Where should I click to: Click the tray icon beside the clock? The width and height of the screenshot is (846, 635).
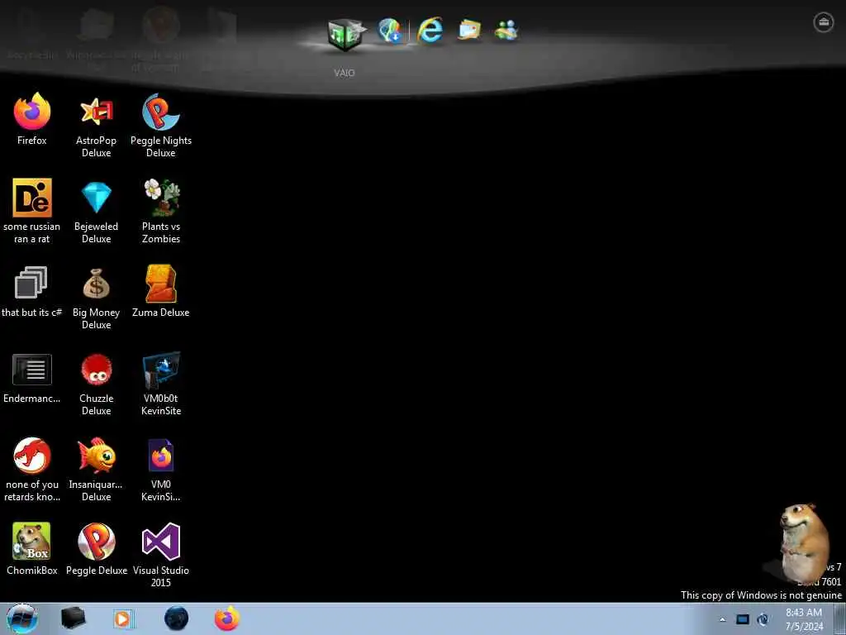763,619
